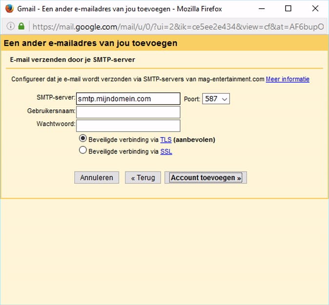Focus the Gebruikersnaam input field

(x=128, y=112)
